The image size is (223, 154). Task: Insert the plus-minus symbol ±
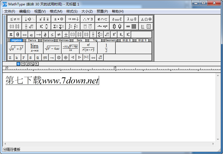(66, 35)
